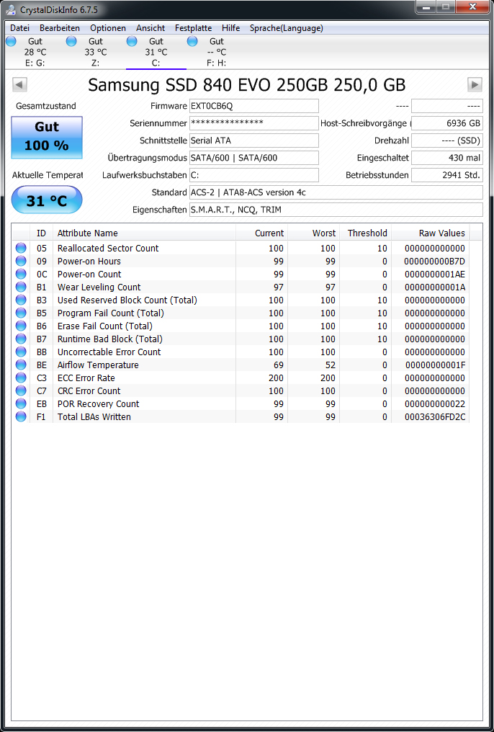Click the Betriebsstunden value 2941 Std.
Screen dimensions: 494x732
pyautogui.click(x=447, y=175)
